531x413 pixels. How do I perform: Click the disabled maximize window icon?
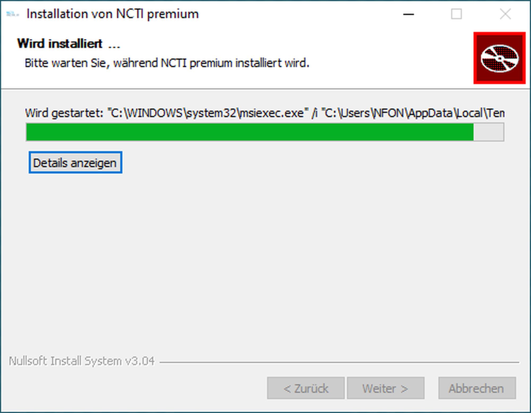(x=456, y=14)
